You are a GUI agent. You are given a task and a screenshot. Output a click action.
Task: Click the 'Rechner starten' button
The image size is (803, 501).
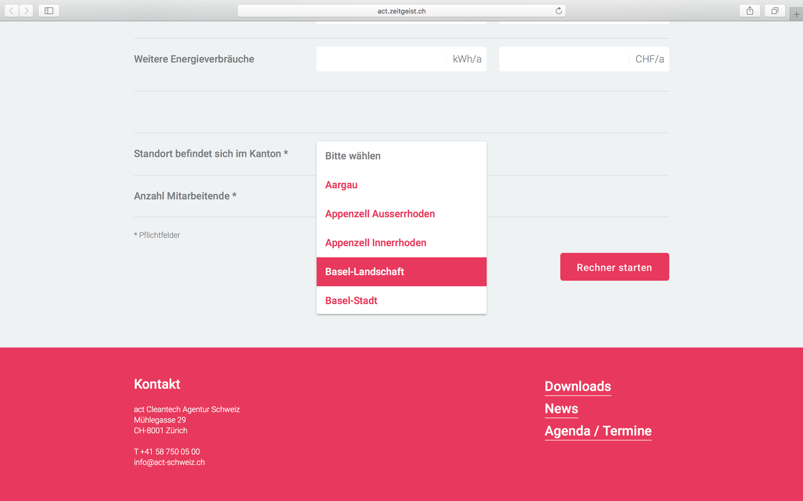coord(614,267)
